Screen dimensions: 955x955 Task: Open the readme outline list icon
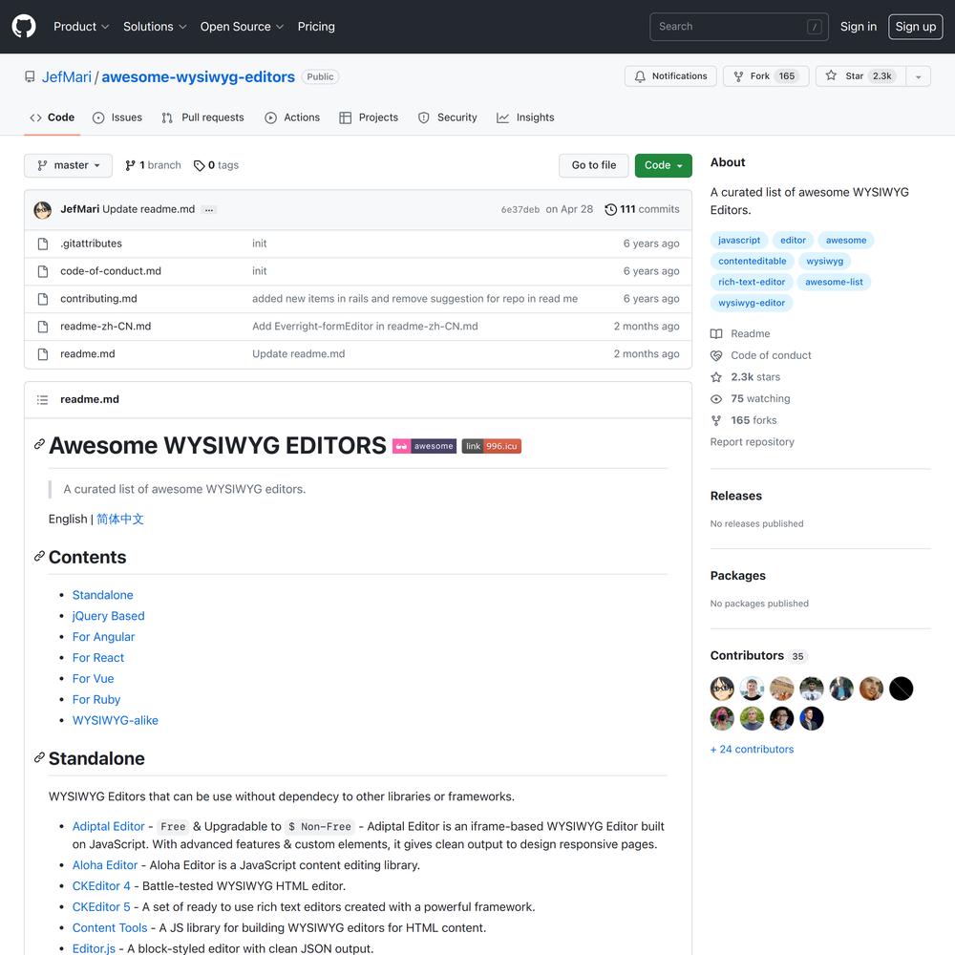(42, 399)
